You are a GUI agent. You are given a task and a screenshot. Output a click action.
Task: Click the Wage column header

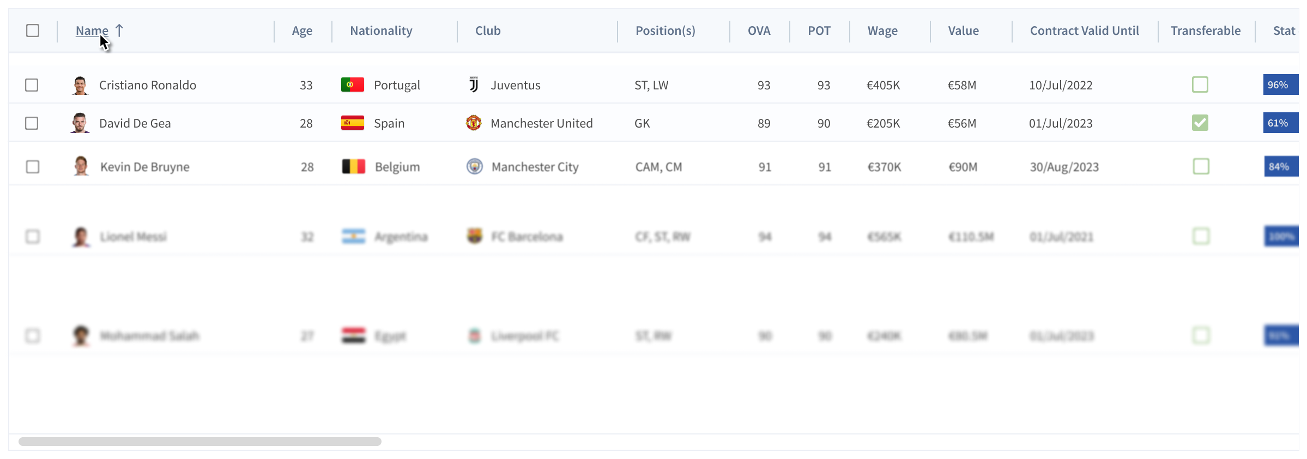[882, 31]
